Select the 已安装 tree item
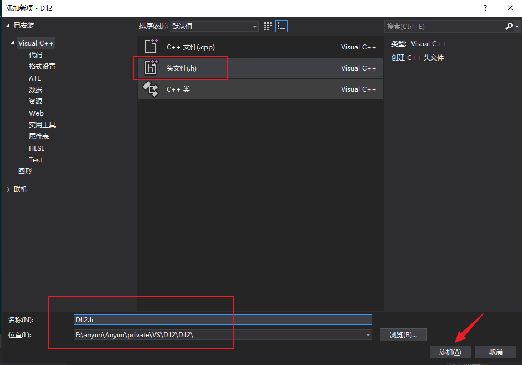 click(x=24, y=26)
